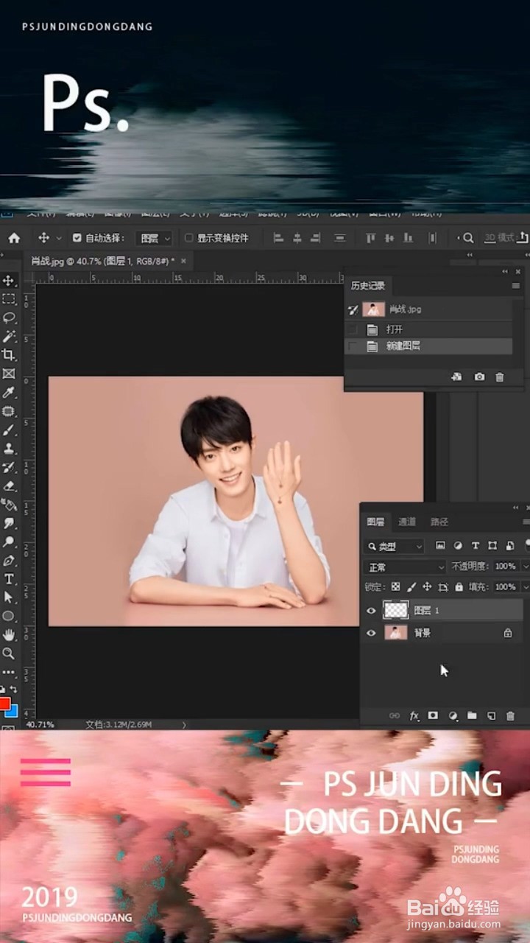
Task: Open the search icon in options bar
Action: [x=468, y=238]
